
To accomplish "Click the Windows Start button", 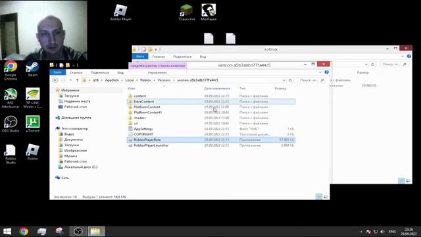I will coord(7,231).
